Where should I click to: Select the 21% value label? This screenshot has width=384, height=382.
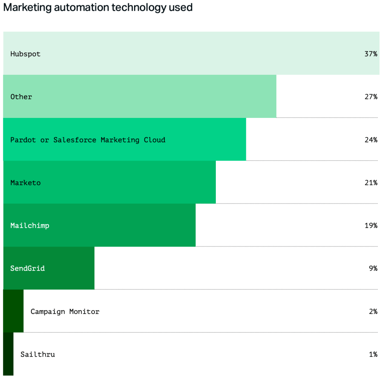371,183
